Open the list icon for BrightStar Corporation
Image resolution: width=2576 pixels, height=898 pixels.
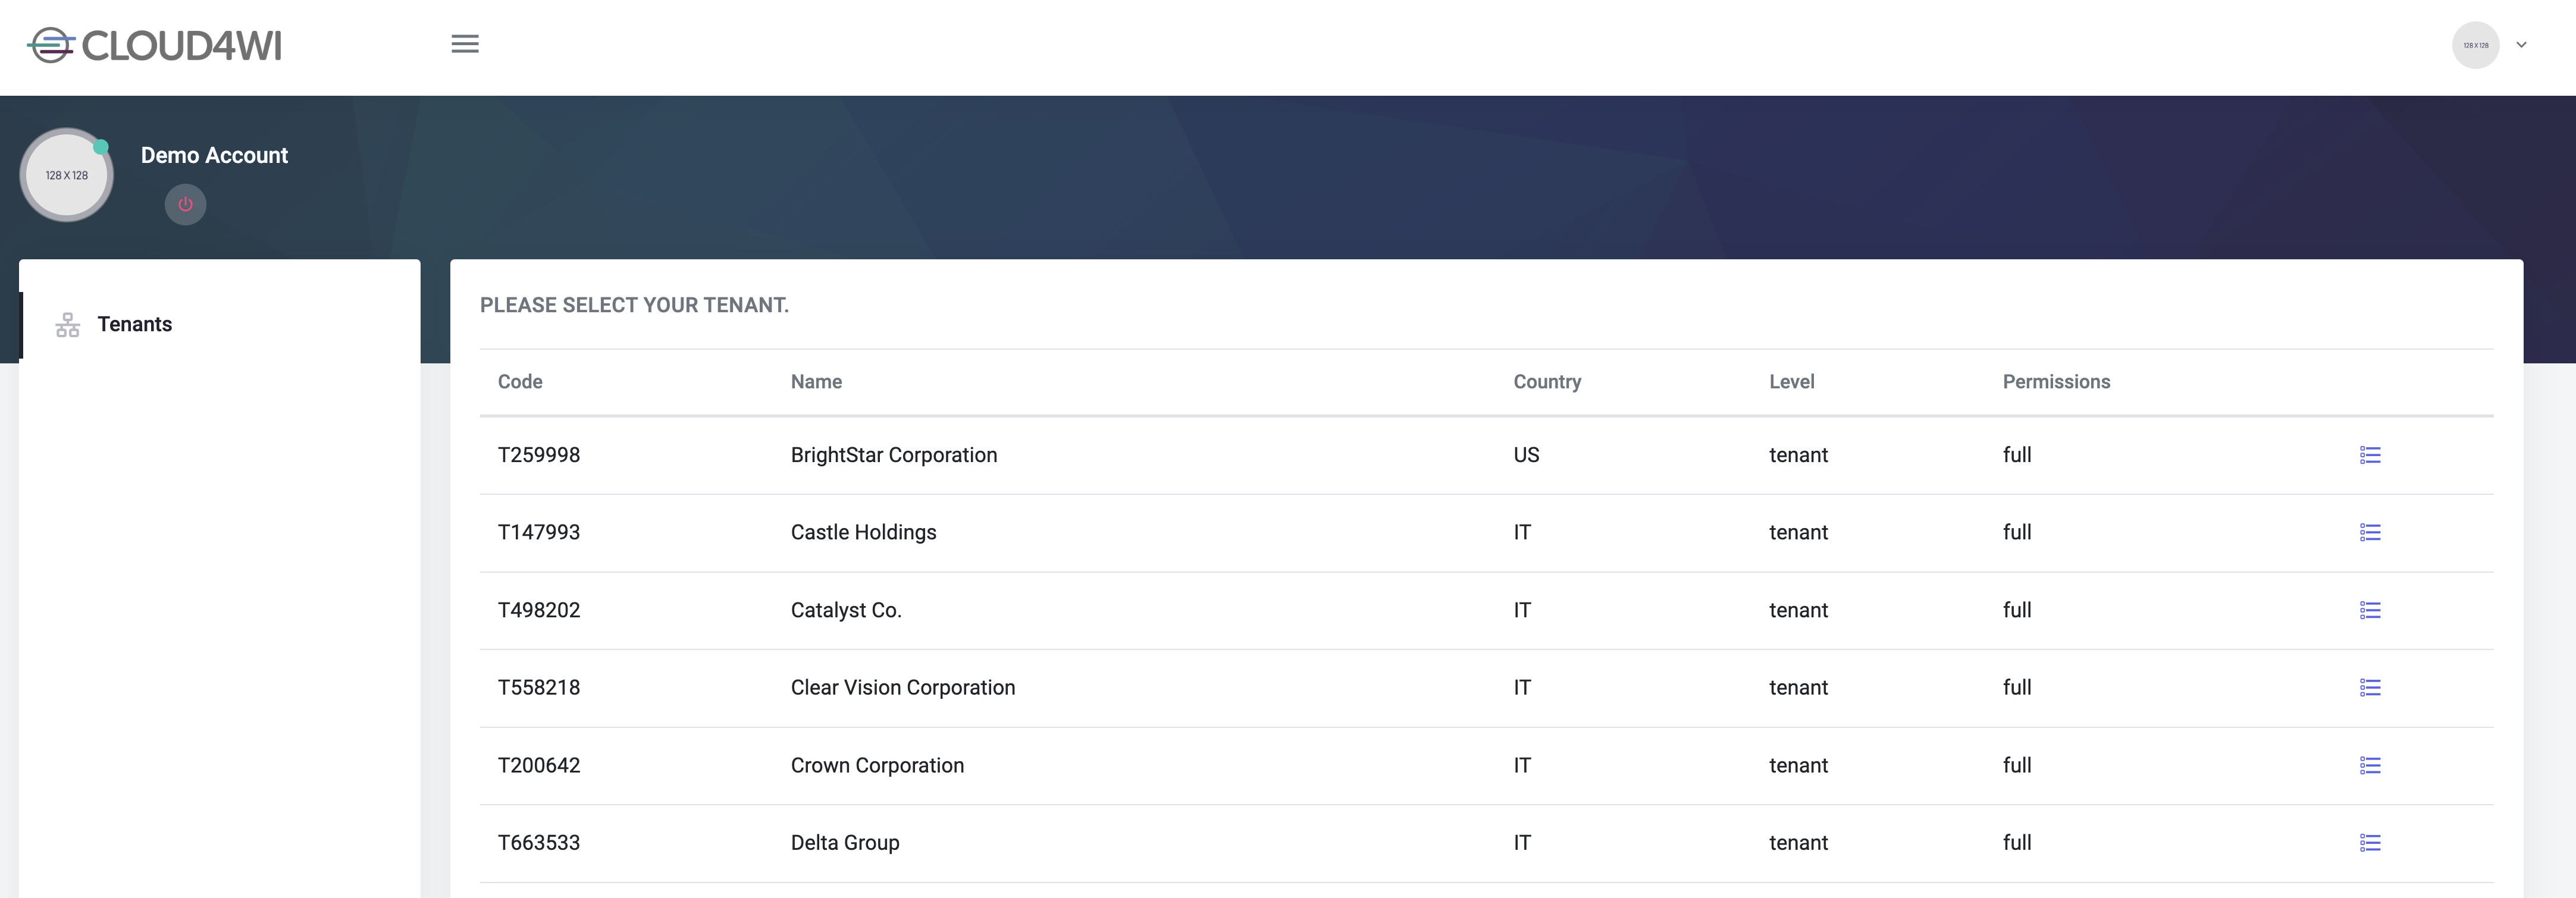point(2370,455)
